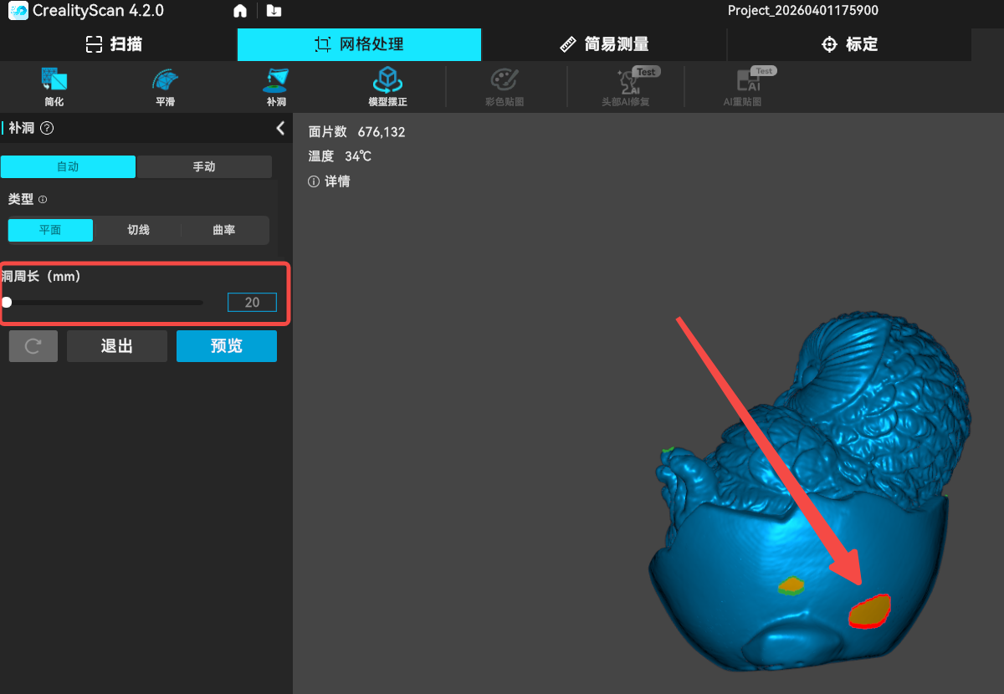Switch hole filling to Manual (手动) mode
Screen dimensions: 1004x694
tap(204, 166)
